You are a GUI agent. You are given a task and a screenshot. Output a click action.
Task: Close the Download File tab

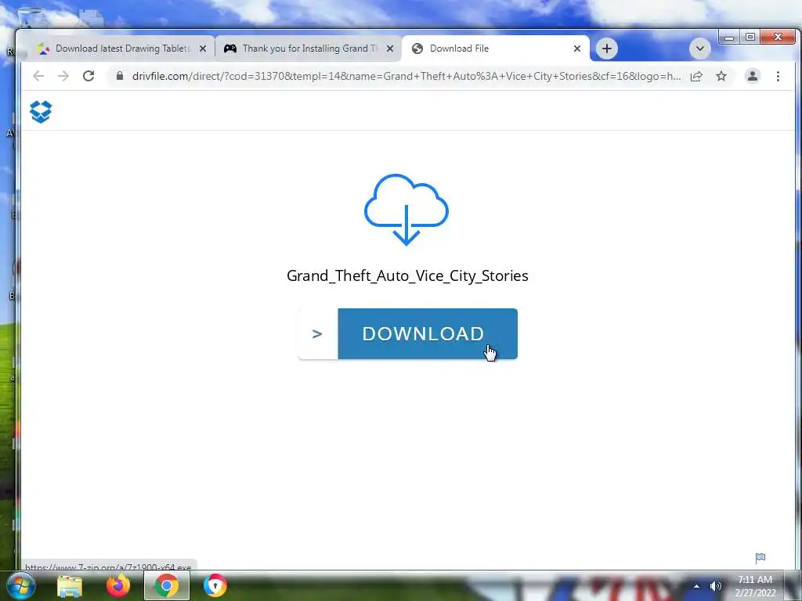coord(577,49)
